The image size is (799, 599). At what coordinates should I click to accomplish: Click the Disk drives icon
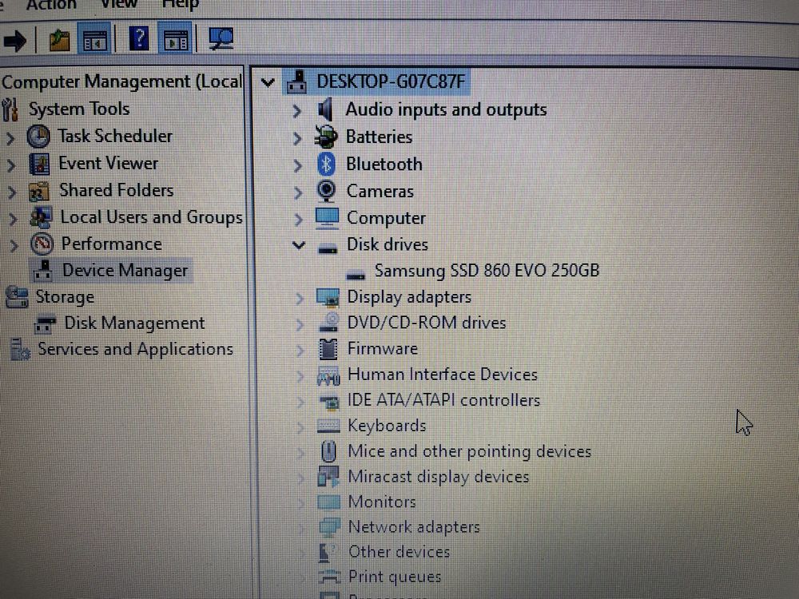(327, 248)
